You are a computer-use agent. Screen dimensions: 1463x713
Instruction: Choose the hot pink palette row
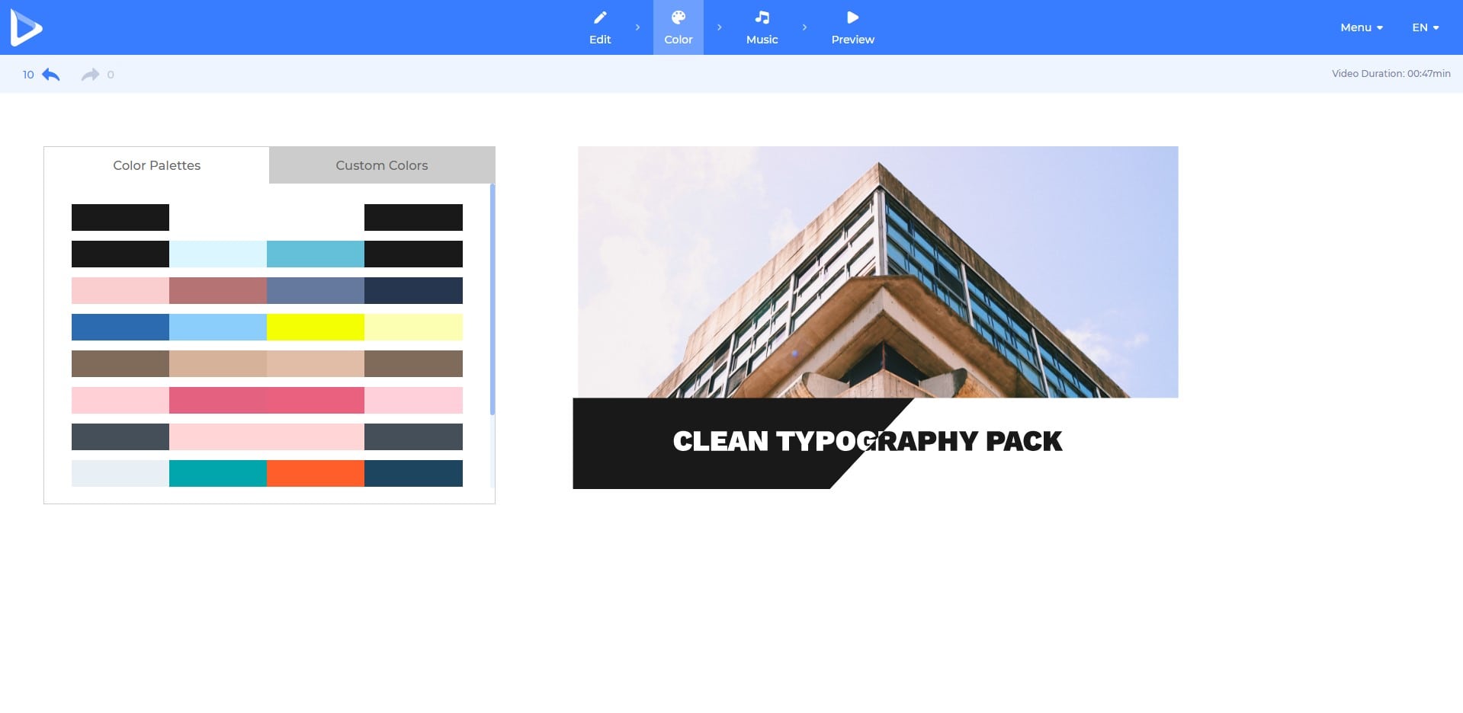(267, 400)
